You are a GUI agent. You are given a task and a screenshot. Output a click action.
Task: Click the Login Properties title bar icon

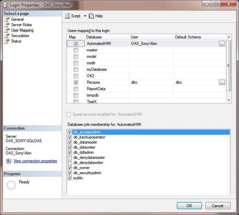pyautogui.click(x=5, y=5)
